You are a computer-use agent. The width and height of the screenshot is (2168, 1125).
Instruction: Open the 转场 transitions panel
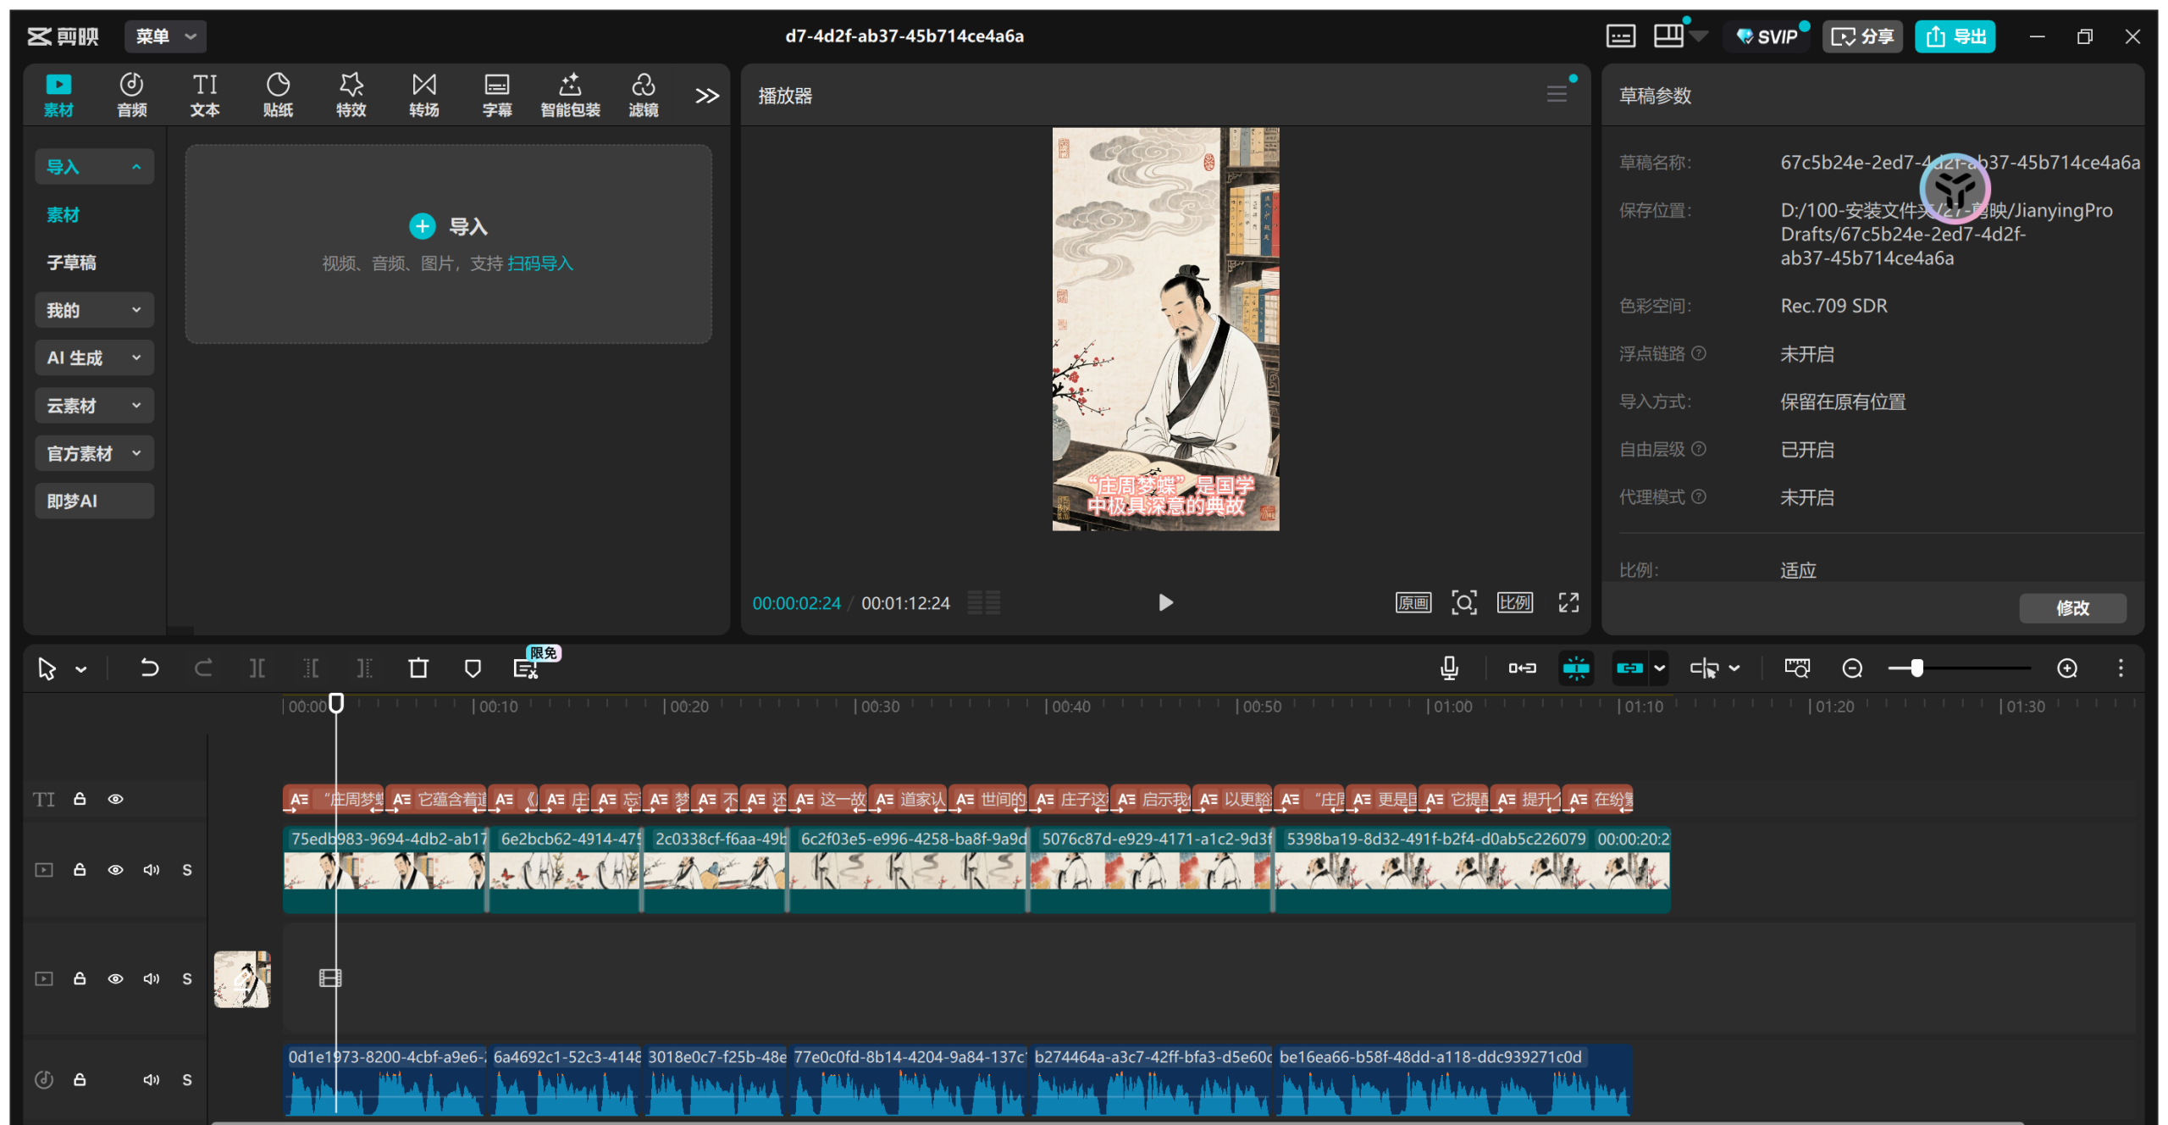pyautogui.click(x=423, y=94)
